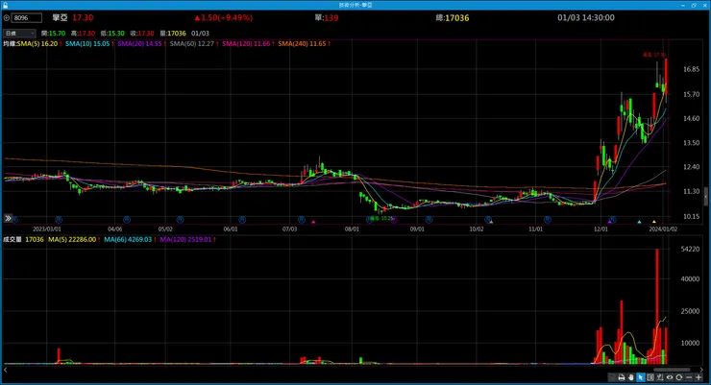Click MA(66) 4269.03 volume label
Screen dimensions: 711x385
[x=128, y=239]
